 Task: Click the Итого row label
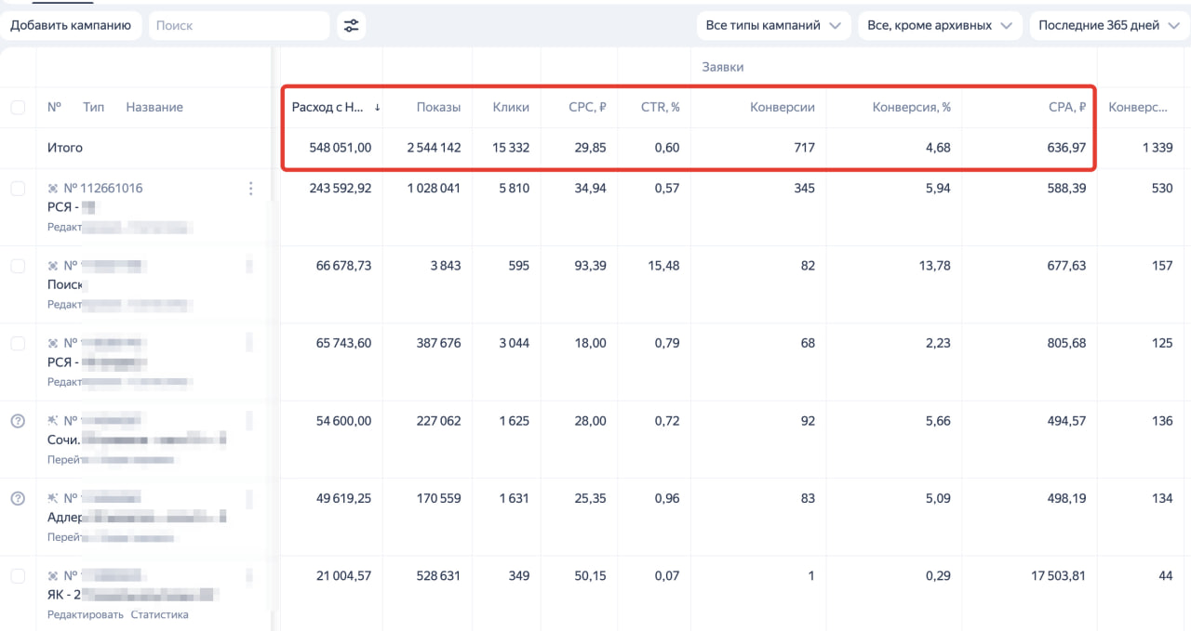pyautogui.click(x=65, y=148)
